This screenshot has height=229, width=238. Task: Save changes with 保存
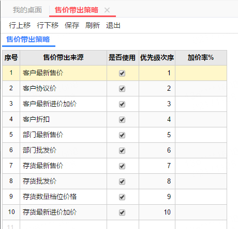point(72,25)
